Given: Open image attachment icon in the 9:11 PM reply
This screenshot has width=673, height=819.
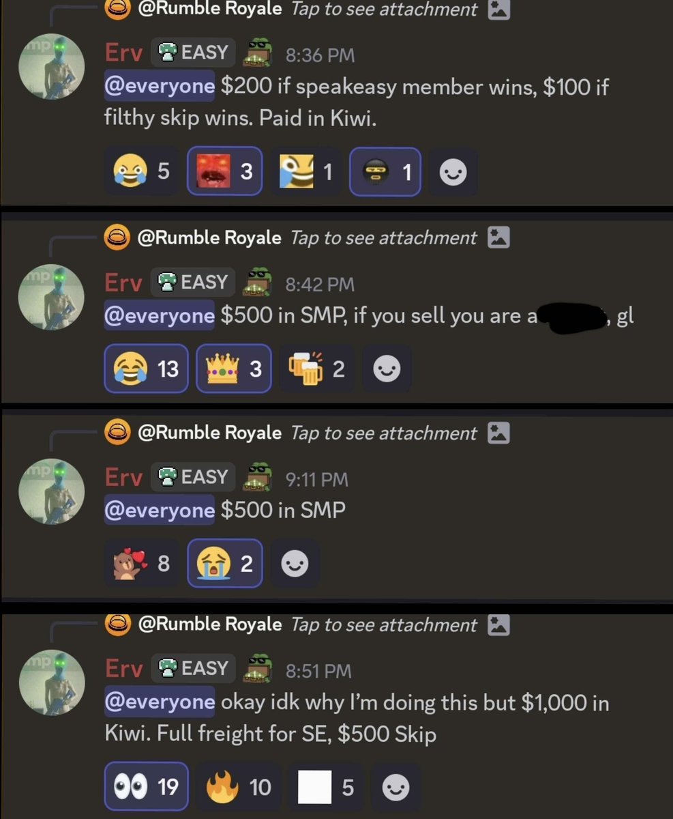Looking at the screenshot, I should click(498, 433).
